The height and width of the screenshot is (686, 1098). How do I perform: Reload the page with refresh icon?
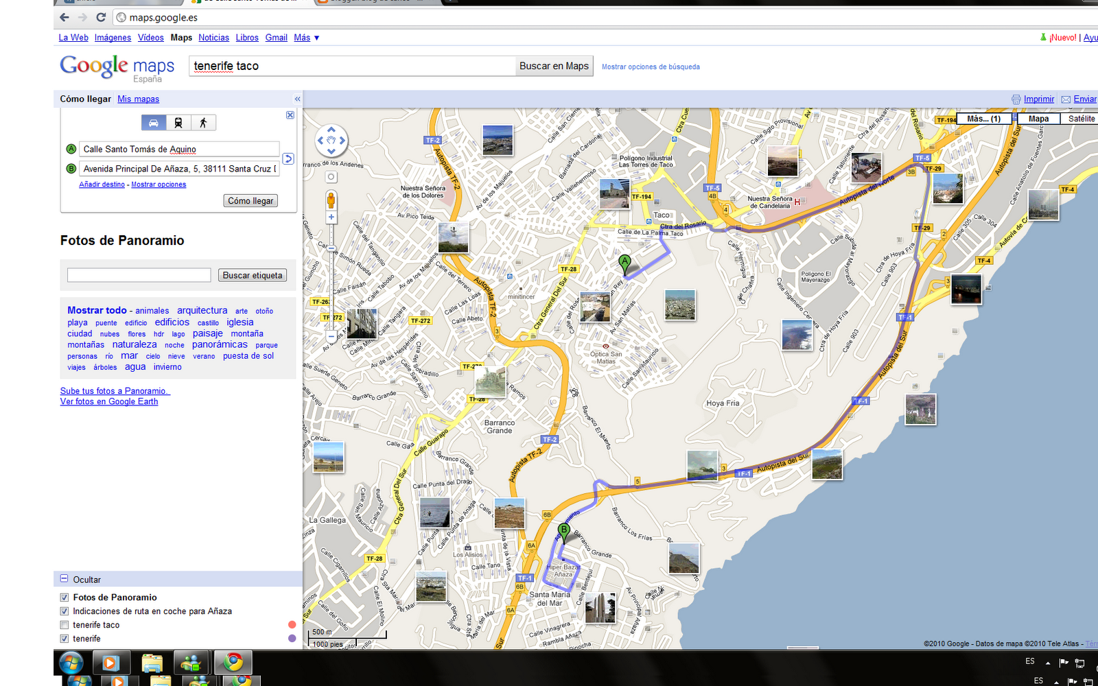tap(101, 17)
